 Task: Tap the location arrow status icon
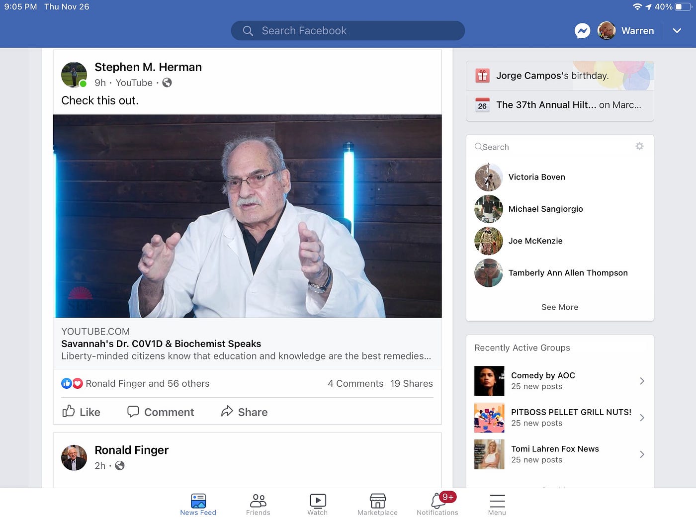coord(648,6)
